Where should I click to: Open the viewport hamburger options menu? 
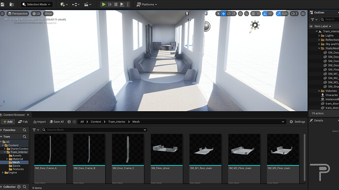pyautogui.click(x=2, y=14)
